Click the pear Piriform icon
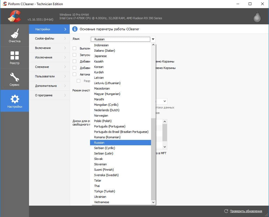Screen dimensions: 269x217 257,17
